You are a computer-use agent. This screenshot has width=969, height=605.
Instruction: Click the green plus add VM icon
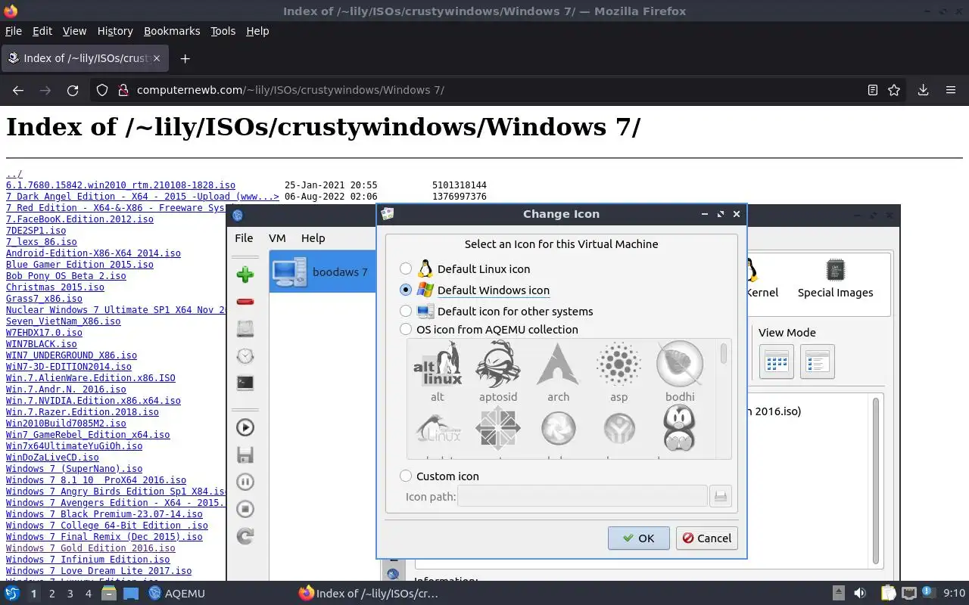coord(245,275)
